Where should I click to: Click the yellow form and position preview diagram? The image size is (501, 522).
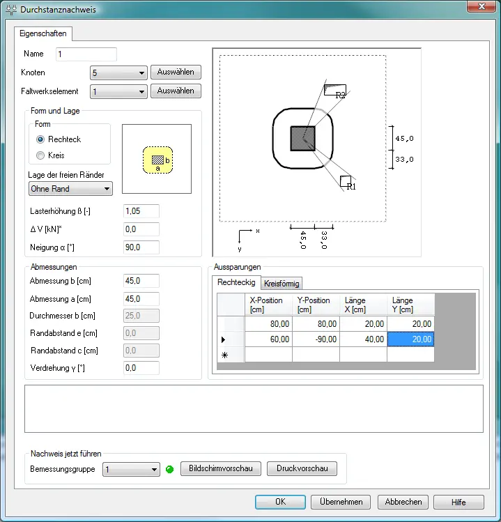point(157,159)
